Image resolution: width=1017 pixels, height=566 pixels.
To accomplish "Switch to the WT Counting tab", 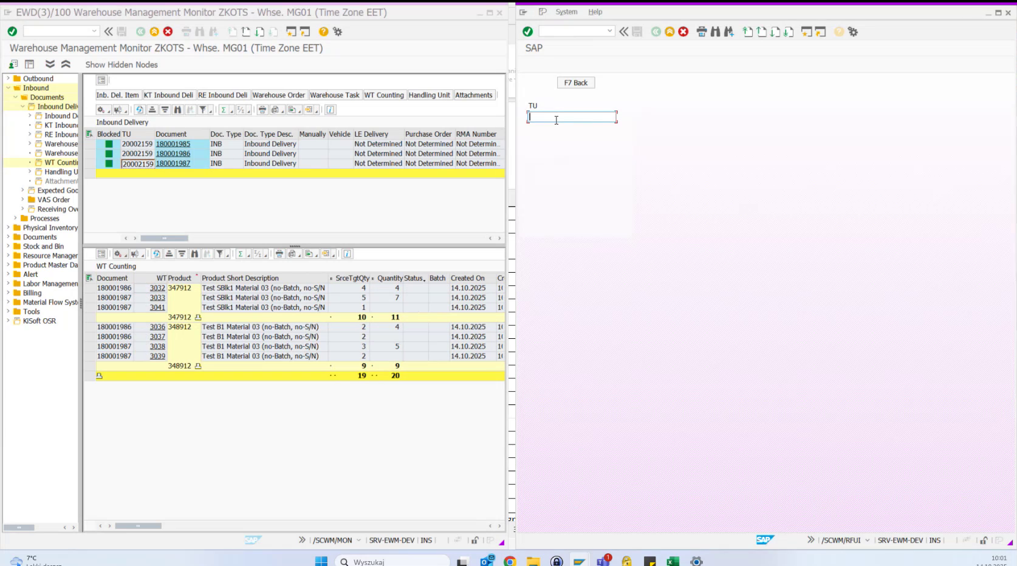I will point(384,95).
